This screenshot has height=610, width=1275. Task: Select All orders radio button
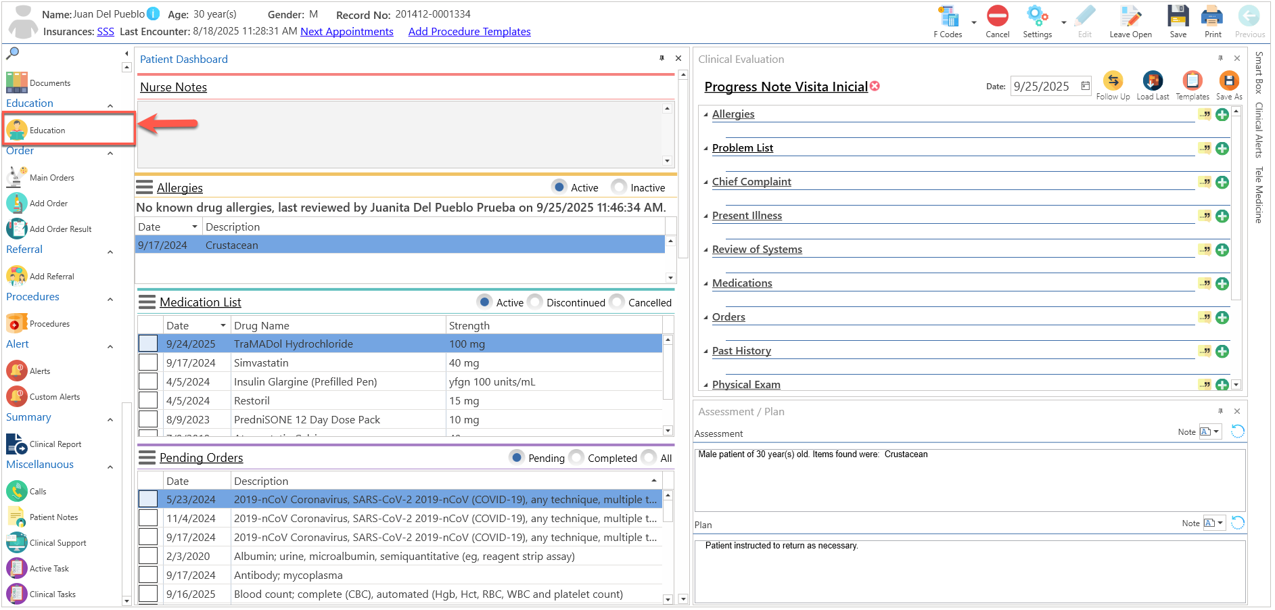click(x=649, y=457)
